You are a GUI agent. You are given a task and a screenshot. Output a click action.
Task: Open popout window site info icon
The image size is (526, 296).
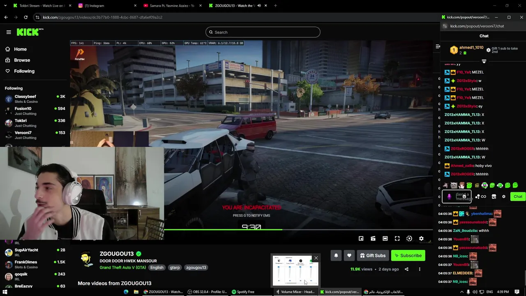(445, 26)
